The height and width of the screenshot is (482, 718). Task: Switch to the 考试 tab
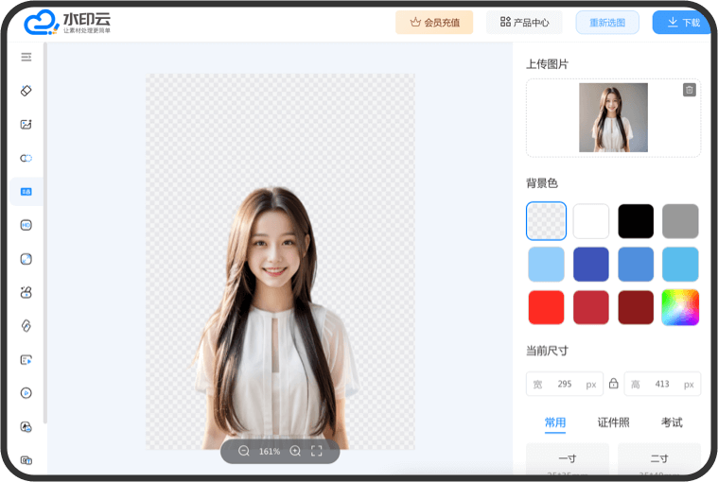(x=672, y=422)
